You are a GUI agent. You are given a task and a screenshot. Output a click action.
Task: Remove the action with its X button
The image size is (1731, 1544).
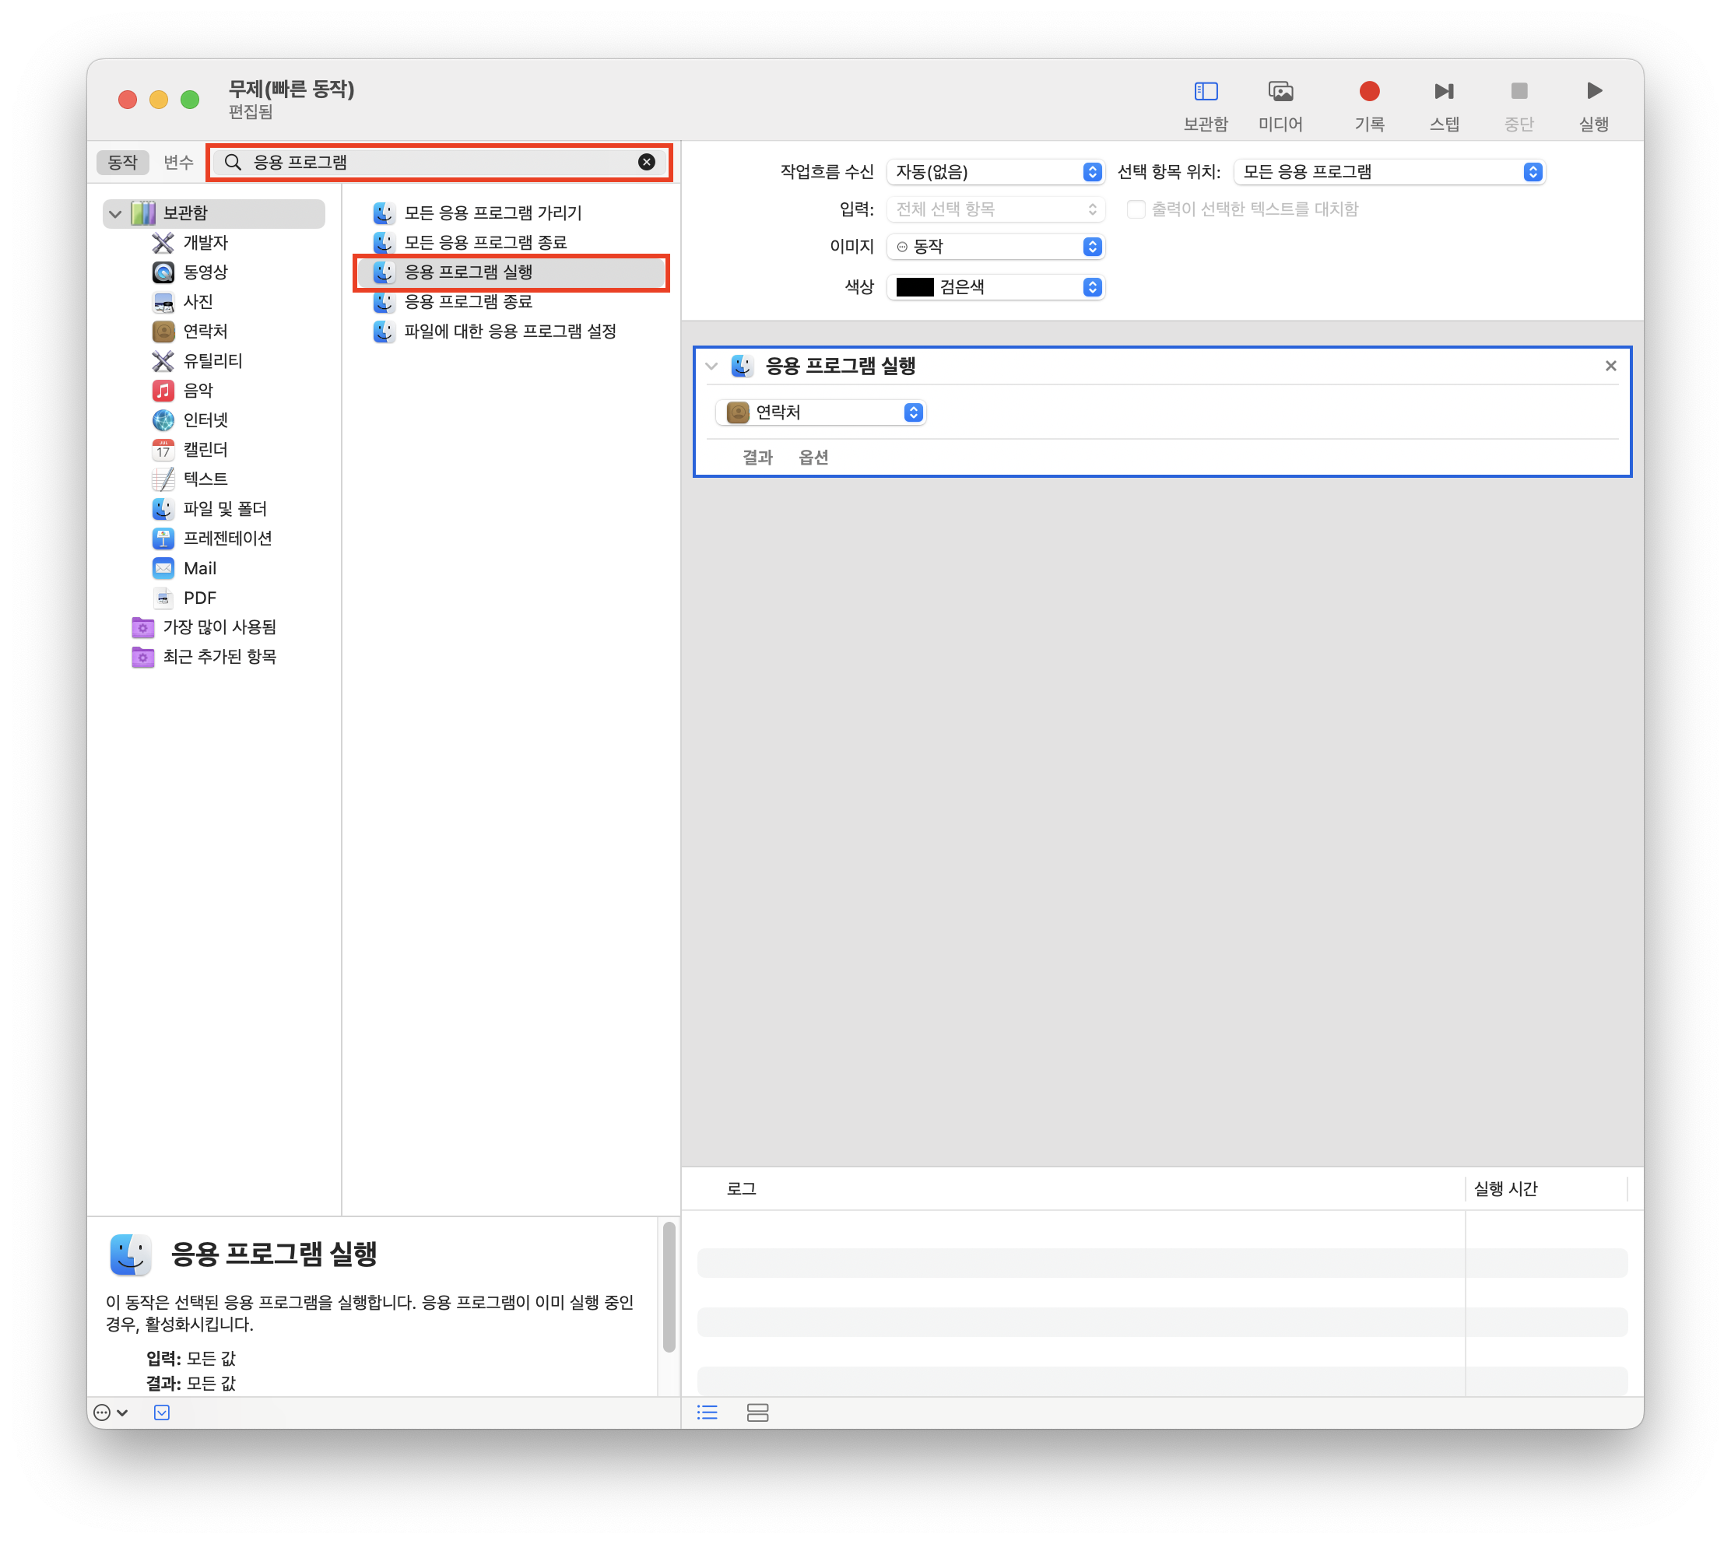(1610, 367)
